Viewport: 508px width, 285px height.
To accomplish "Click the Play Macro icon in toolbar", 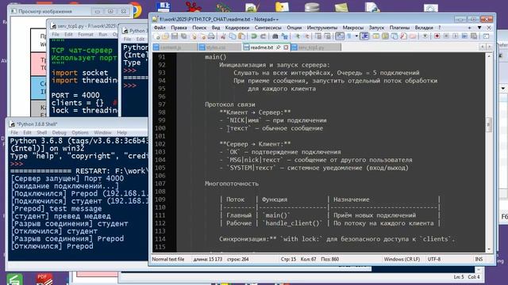I will coord(455,36).
